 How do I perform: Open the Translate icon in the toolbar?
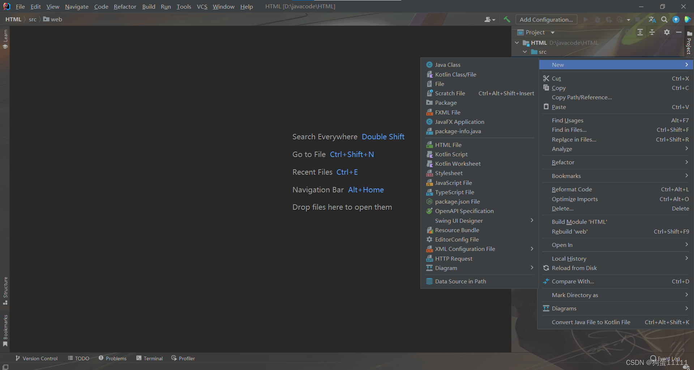tap(652, 19)
